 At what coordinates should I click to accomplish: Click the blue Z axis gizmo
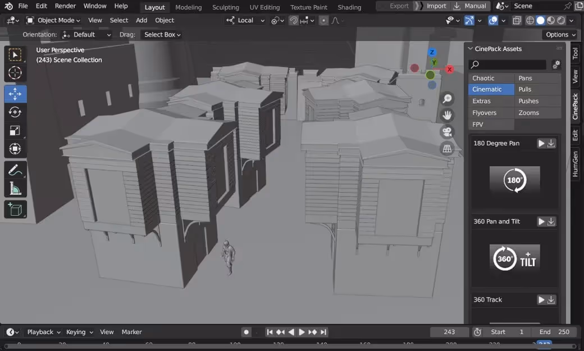point(432,52)
